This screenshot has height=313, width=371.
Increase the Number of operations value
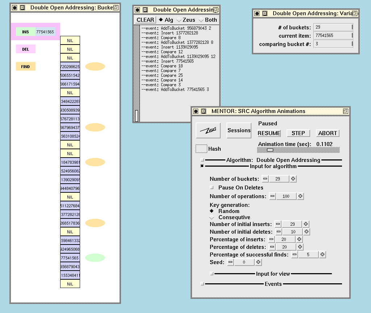[300, 196]
